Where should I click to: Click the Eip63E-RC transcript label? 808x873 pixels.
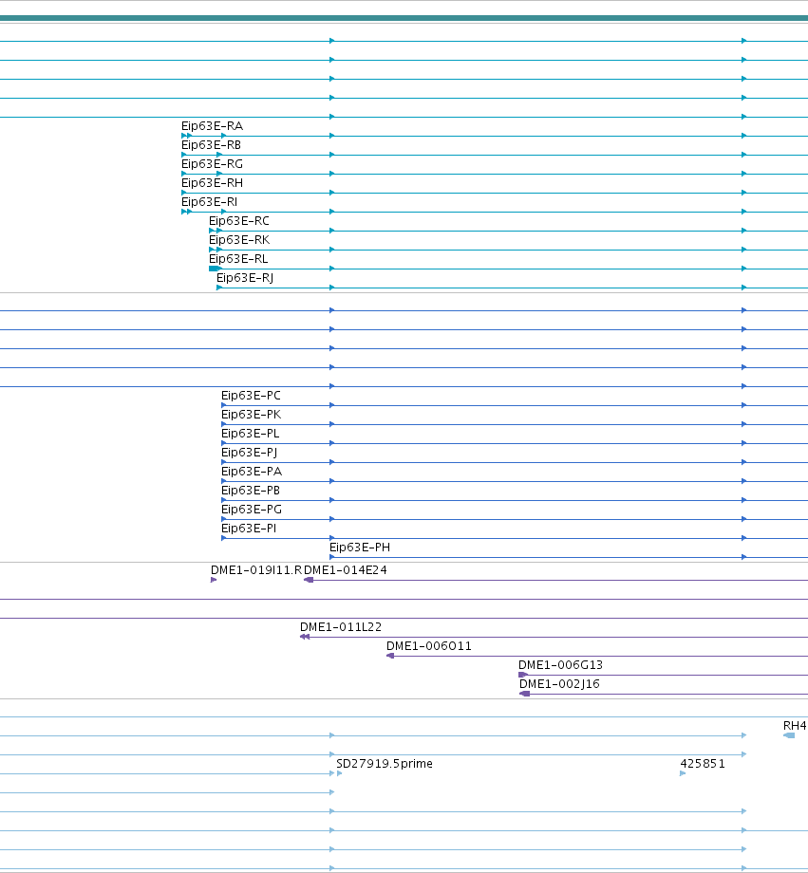click(239, 221)
